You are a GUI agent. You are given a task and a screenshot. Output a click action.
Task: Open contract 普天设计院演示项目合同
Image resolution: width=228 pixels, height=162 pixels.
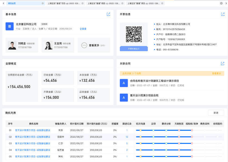144,95
